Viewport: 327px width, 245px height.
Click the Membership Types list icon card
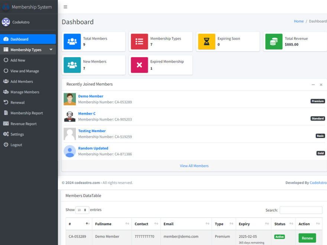pos(139,41)
